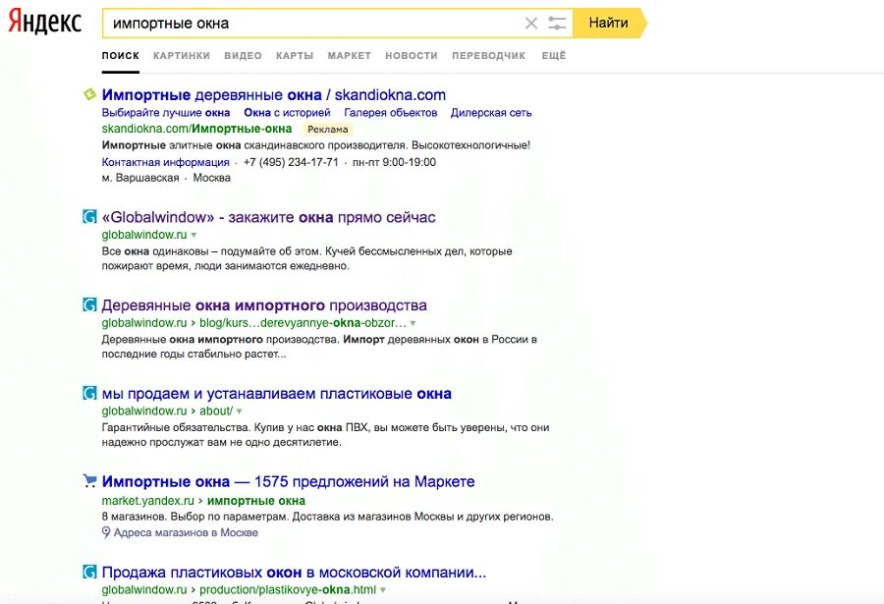Open the Окна с историей sitelink
884x604 pixels.
pos(287,112)
